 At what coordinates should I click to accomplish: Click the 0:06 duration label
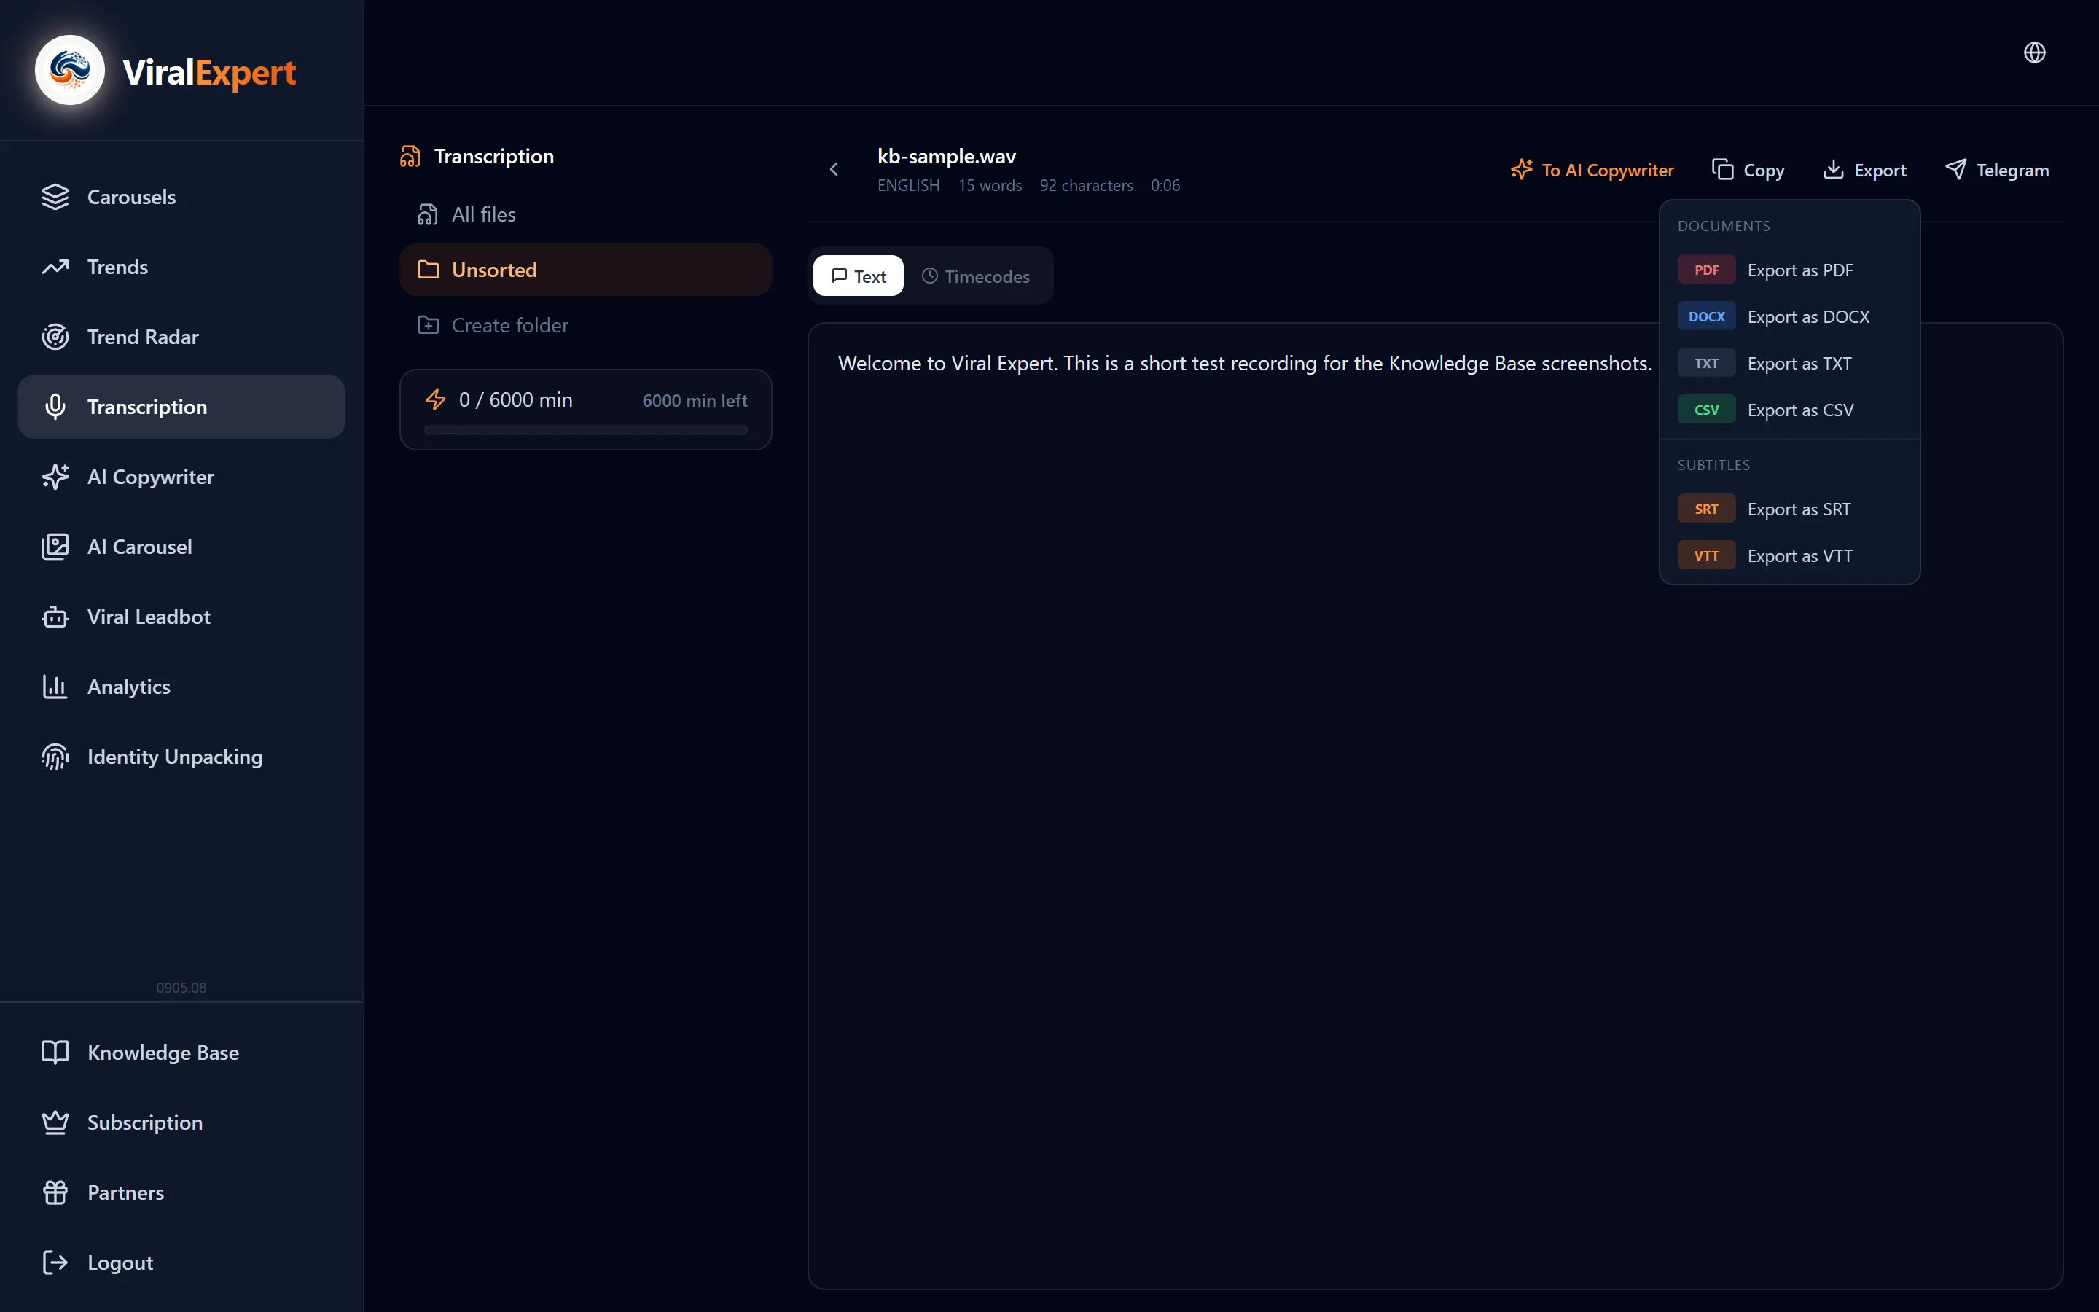pos(1165,186)
